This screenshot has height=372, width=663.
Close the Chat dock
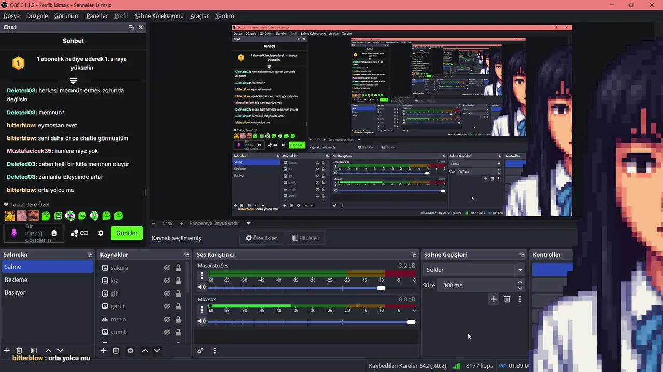pos(140,27)
